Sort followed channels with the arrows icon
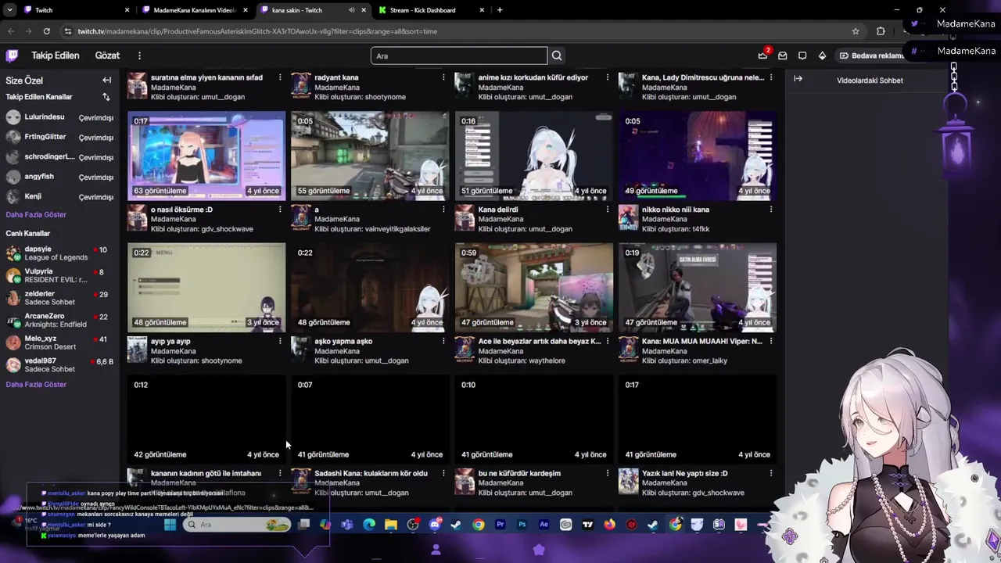Screen dimensions: 1001x563 pos(106,97)
